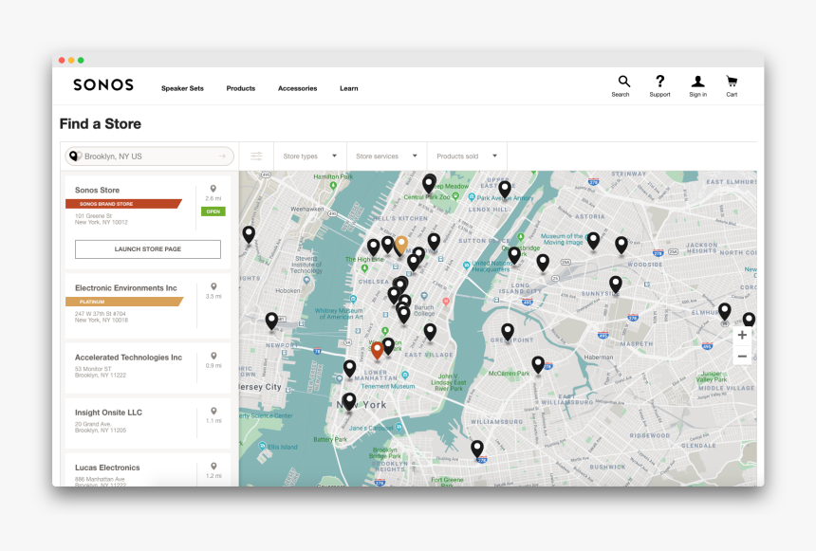This screenshot has height=551, width=816.
Task: Select map pin near East Village
Action: click(430, 331)
